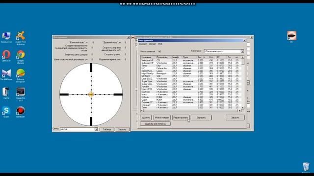314x176 pixels.
Task: Select the Computer desktop icon
Action: (6, 37)
